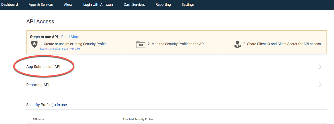
Task: Switch to Reporting in the top navigation
Action: point(163,4)
